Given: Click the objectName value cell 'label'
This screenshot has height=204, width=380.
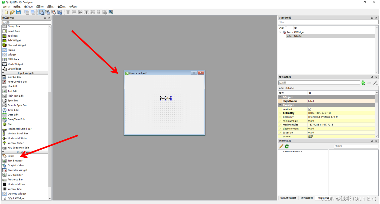Looking at the screenshot, I should [342, 101].
